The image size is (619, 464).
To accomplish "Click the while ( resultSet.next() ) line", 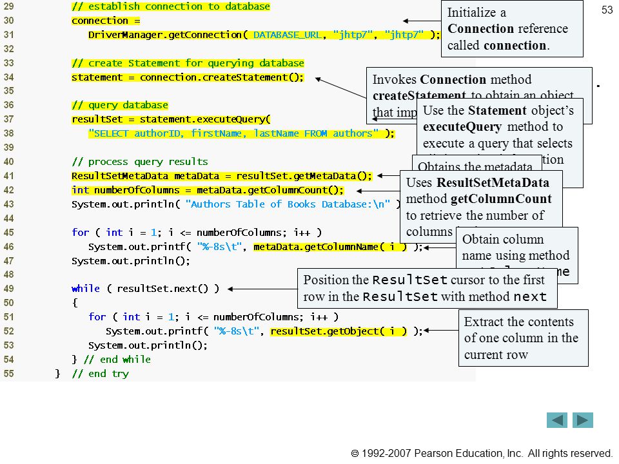I will point(145,289).
